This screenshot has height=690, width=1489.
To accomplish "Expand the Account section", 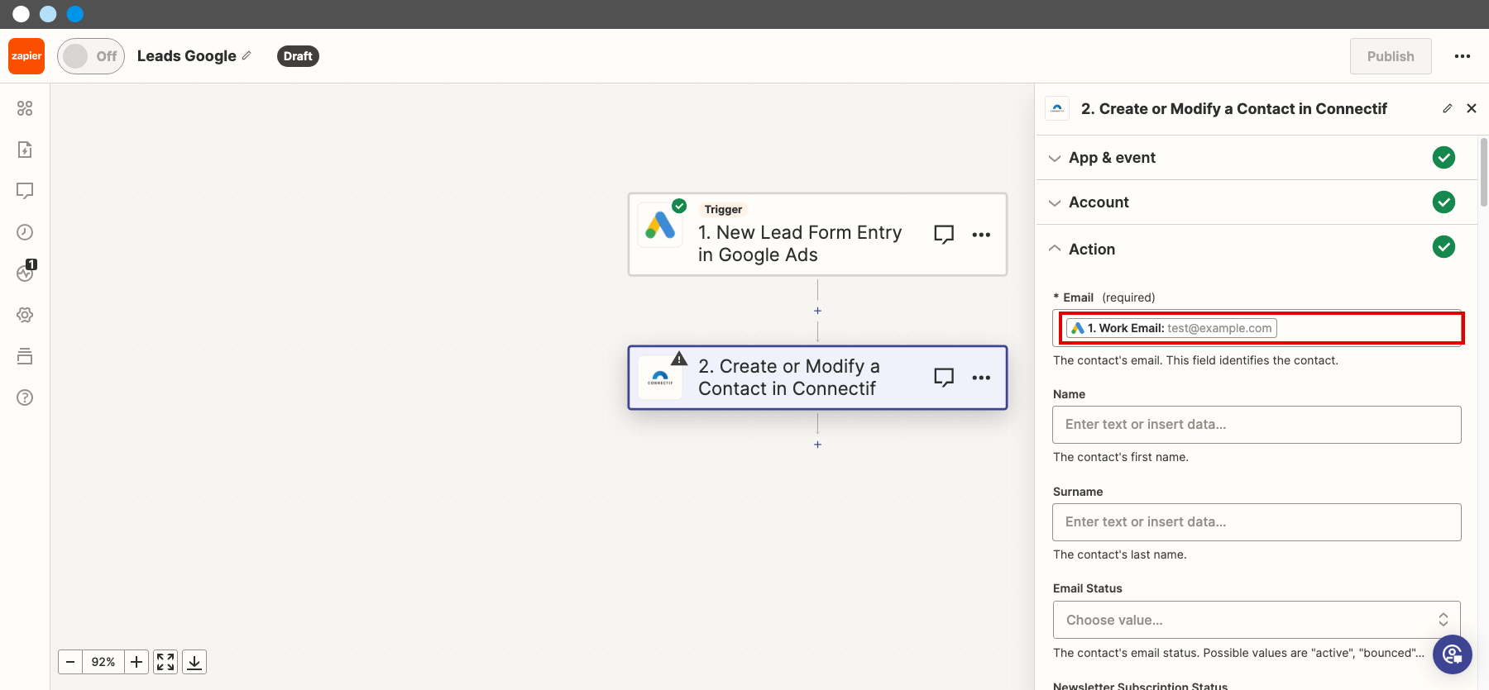I will point(1257,202).
